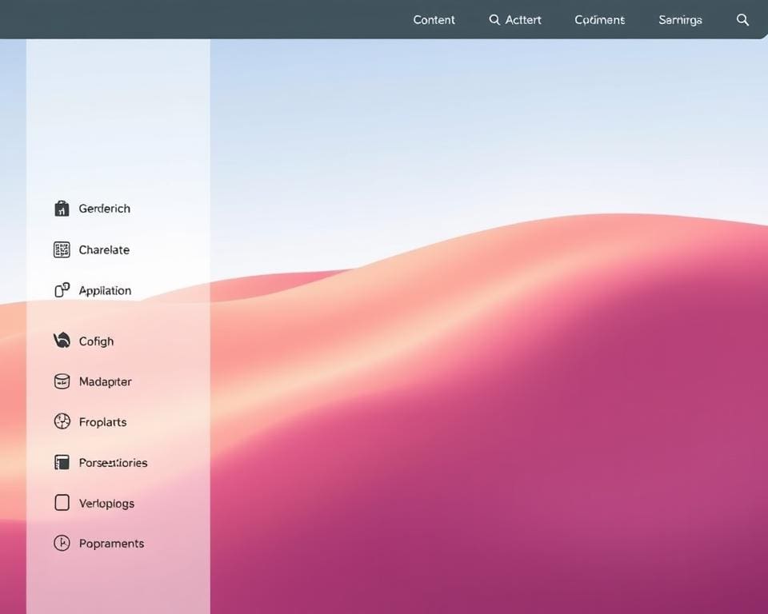Open the Cptiments menu item

[x=599, y=20]
